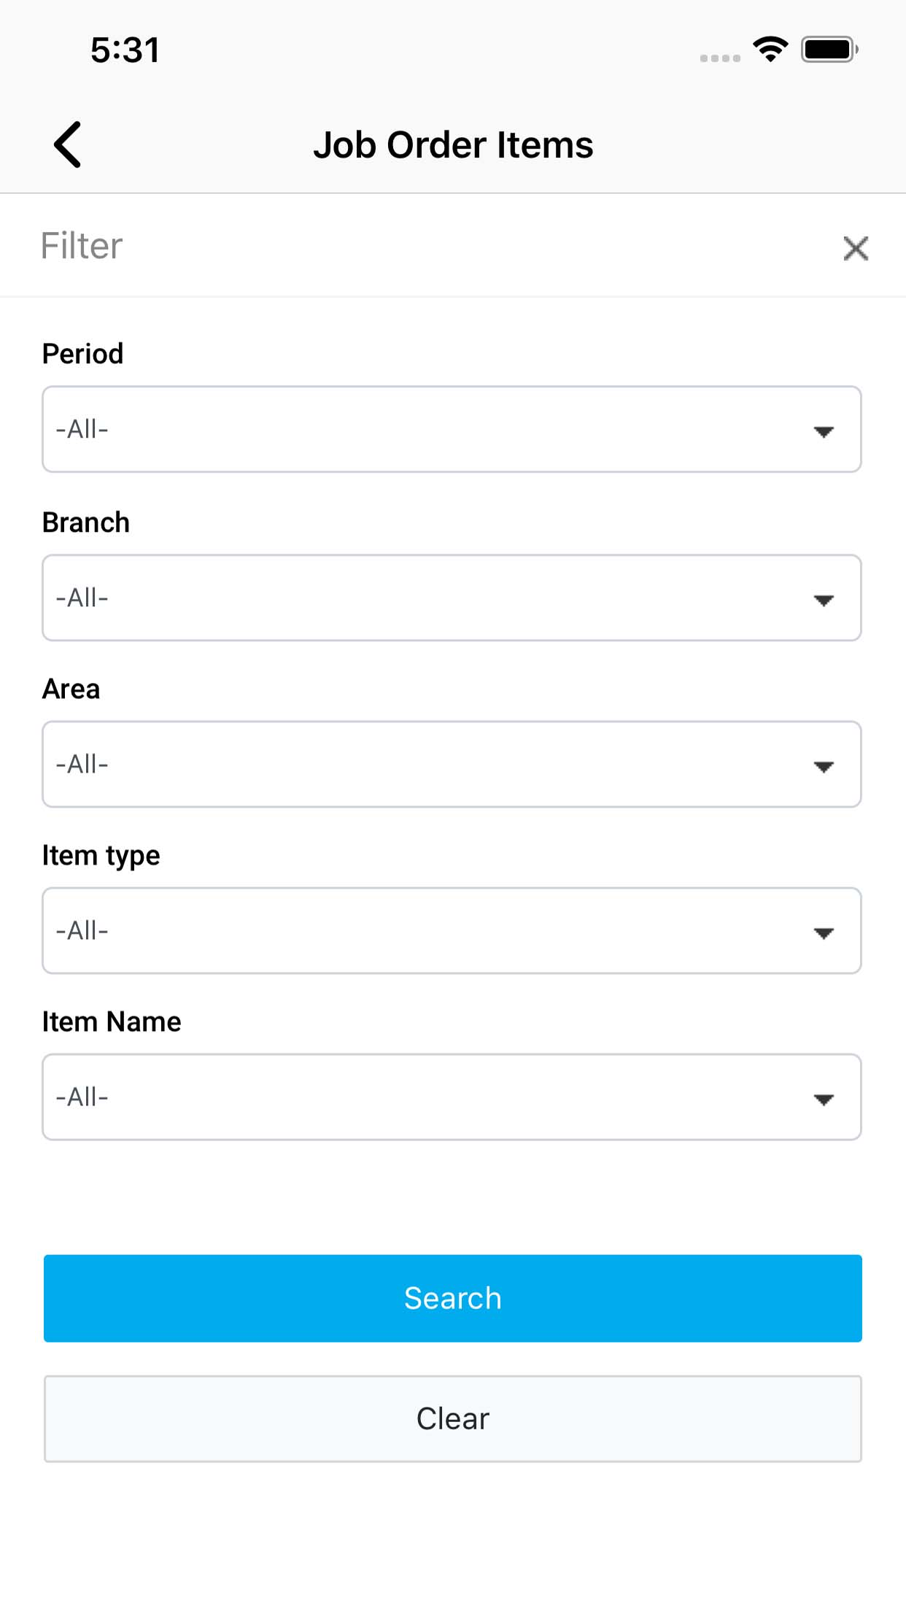Tap the Item type dropdown arrow

tap(824, 932)
